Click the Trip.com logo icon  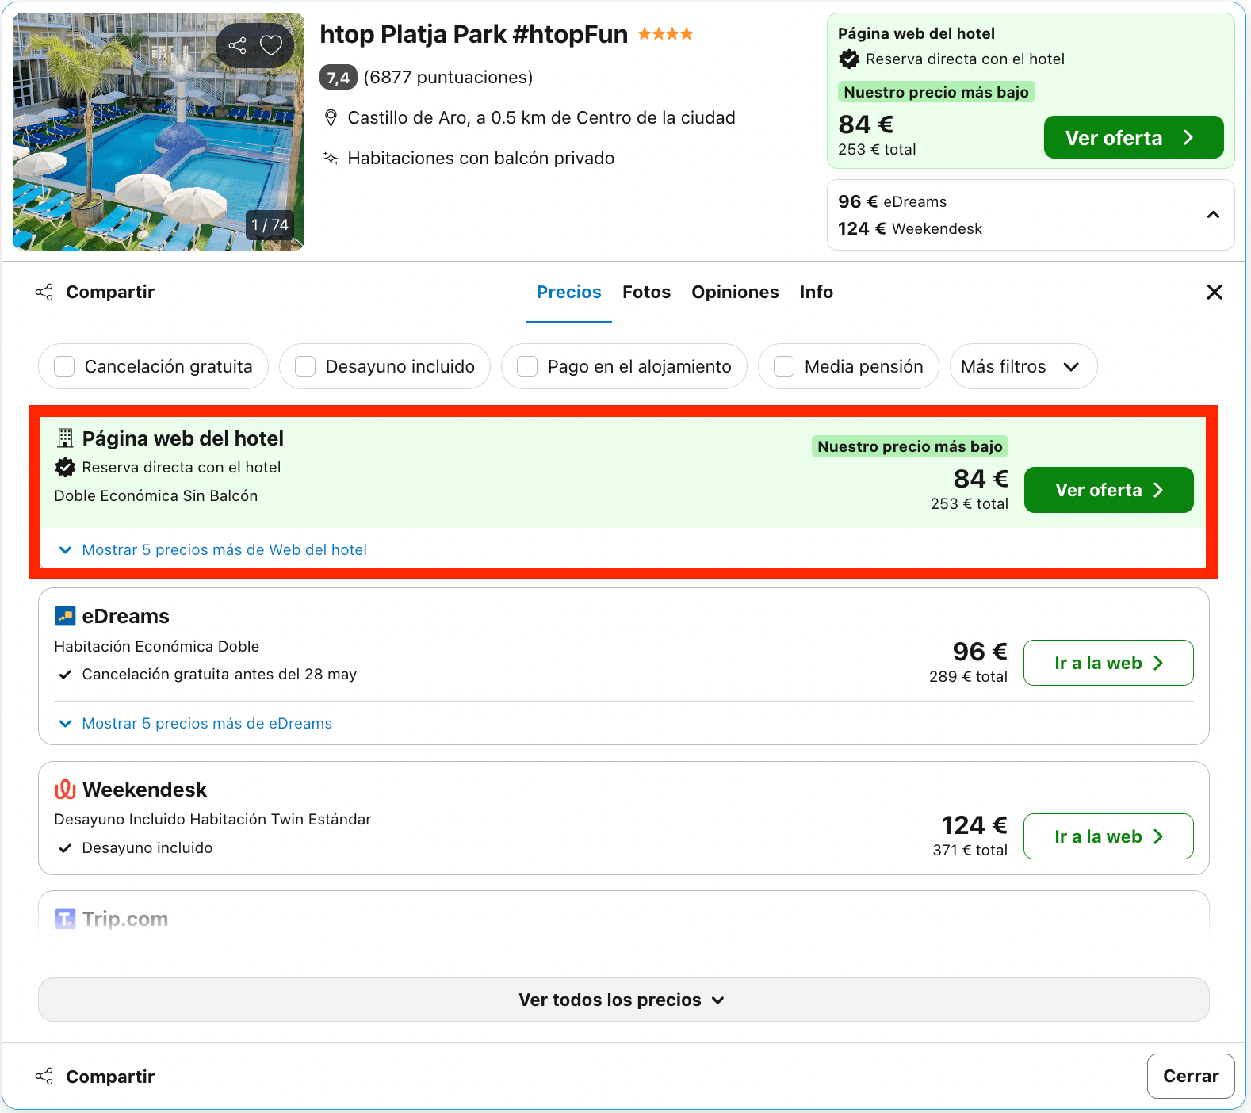point(65,919)
